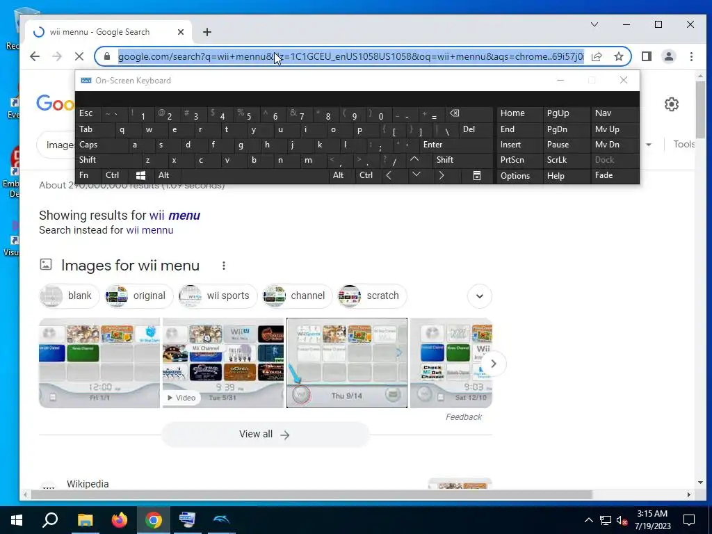Toggle the Fn key on keyboard
Screen dimensions: 712x534
(88, 175)
